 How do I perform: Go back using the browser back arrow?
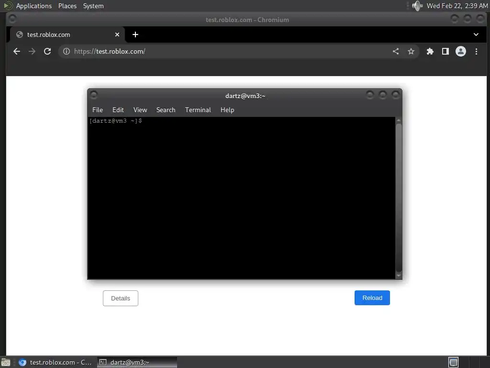tap(17, 51)
